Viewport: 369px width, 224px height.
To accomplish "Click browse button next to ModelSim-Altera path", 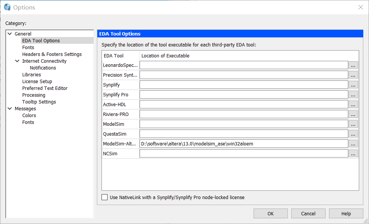I will 353,144.
